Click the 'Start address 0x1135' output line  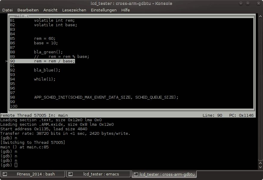click(44, 129)
